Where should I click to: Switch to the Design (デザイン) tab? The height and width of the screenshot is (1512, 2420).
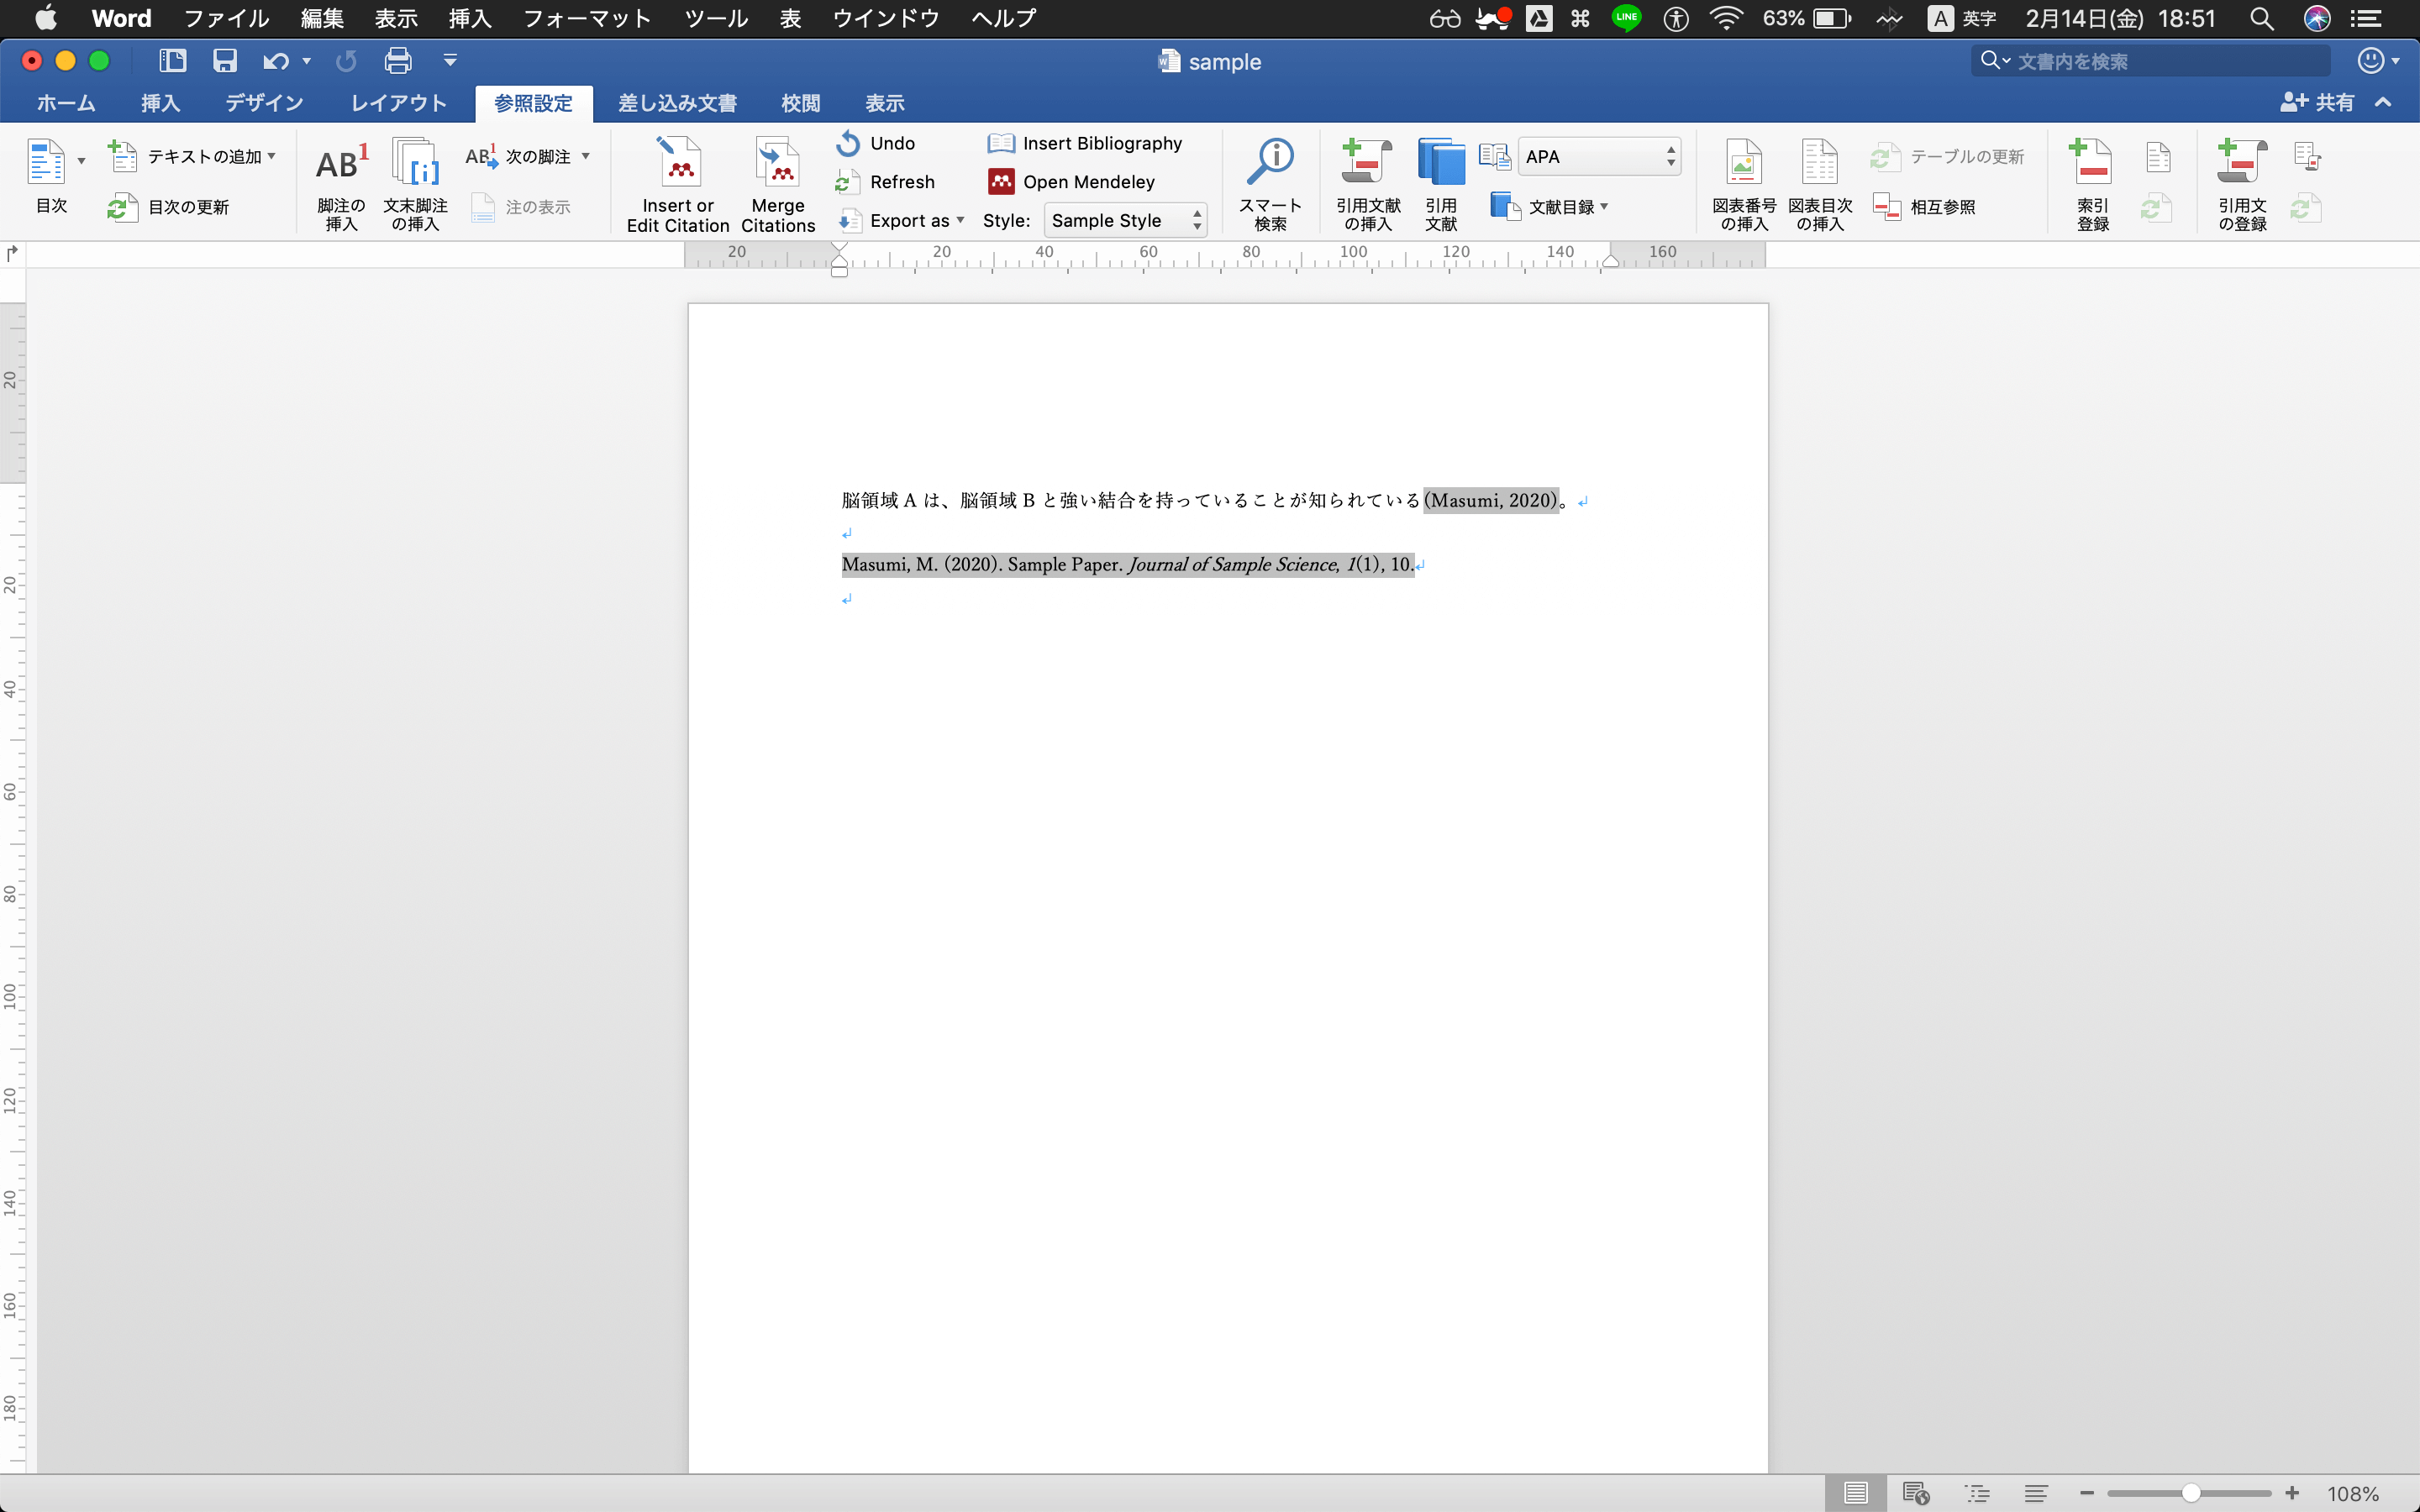(x=264, y=103)
